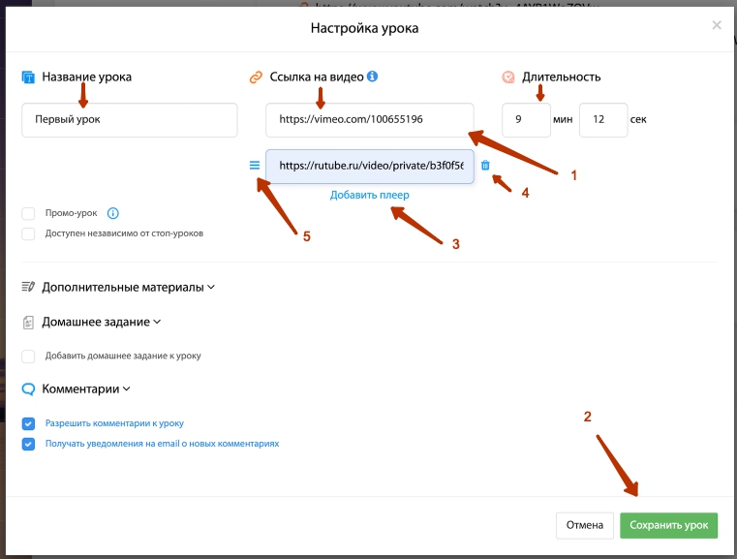Enable the Промо-урок checkbox

28,213
